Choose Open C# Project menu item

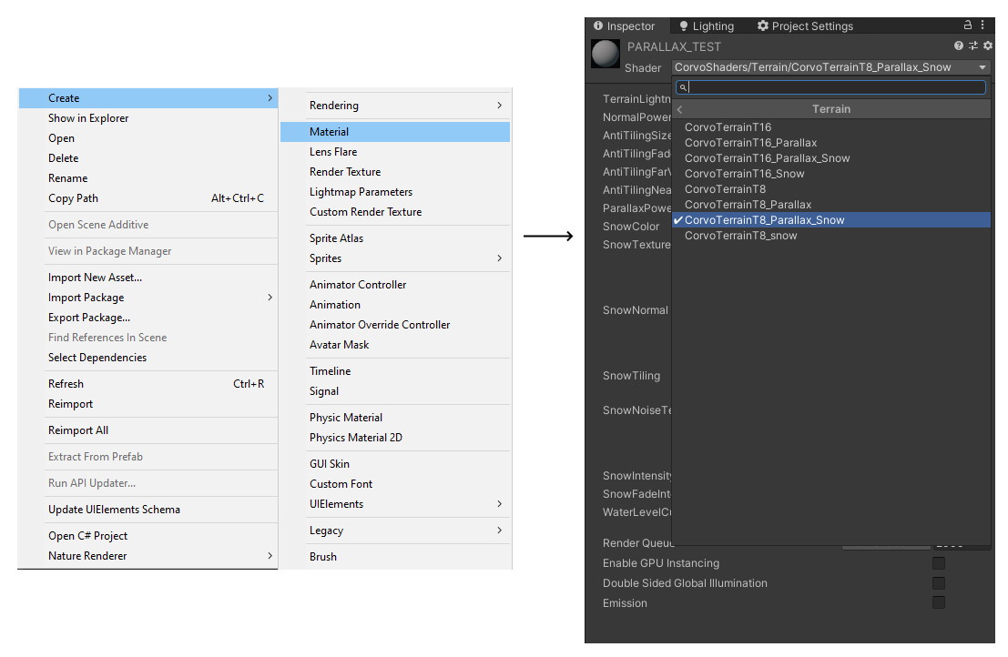(148, 536)
